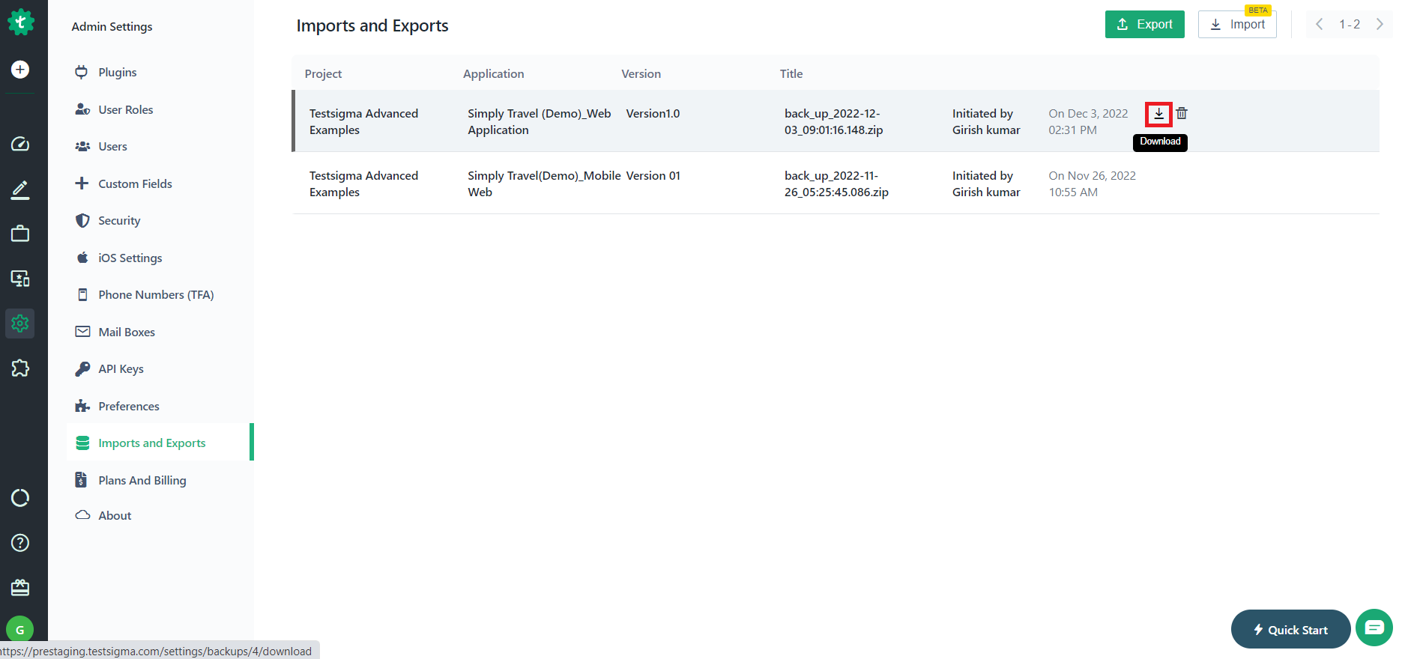The image size is (1414, 659).
Task: Delete the back_up_2022-12-03 backup entry
Action: point(1182,113)
